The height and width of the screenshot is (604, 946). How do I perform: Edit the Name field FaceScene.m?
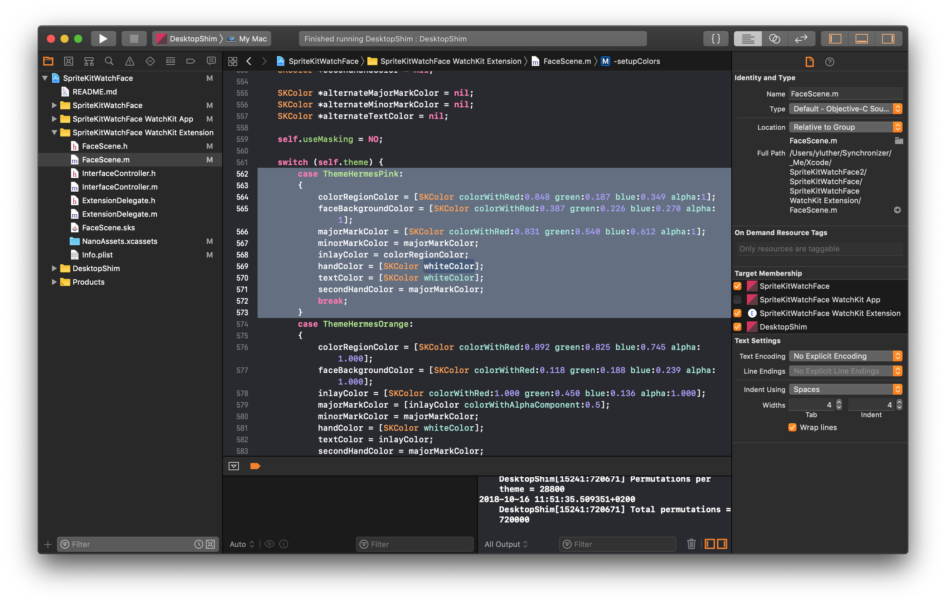click(x=845, y=93)
